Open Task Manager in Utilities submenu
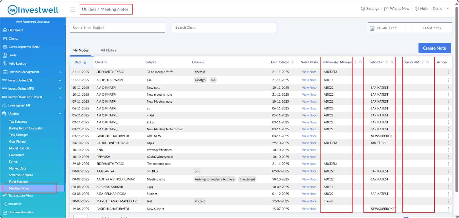This screenshot has height=218, width=459. click(x=19, y=135)
